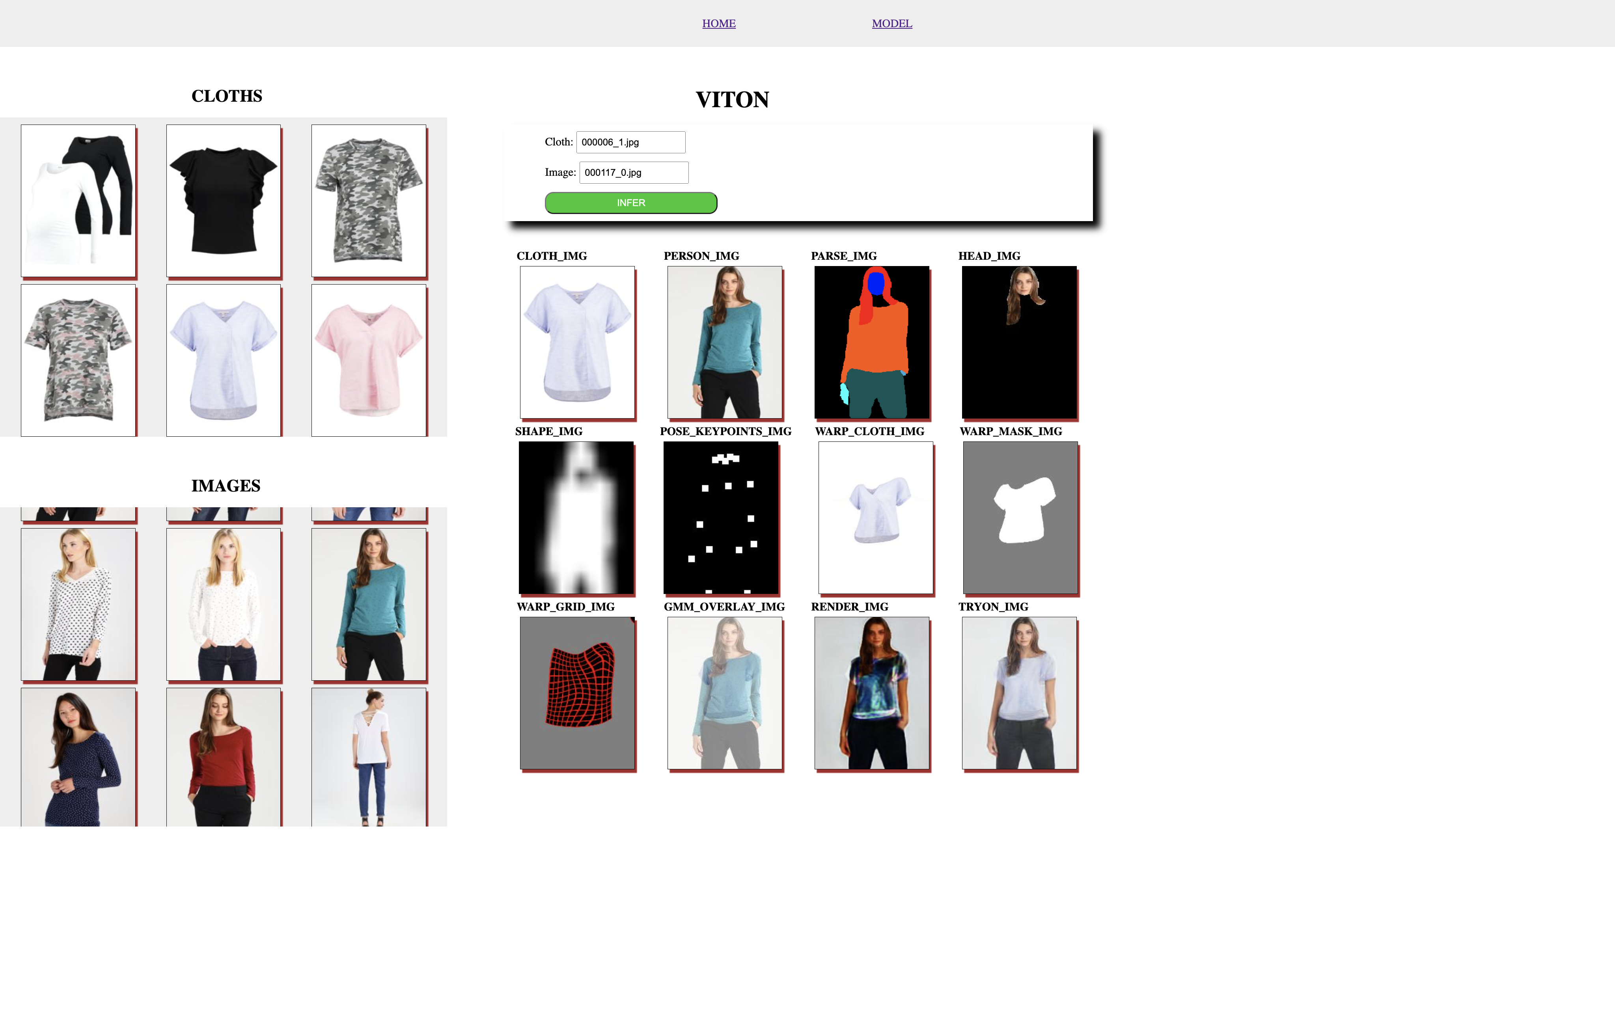The image size is (1615, 1009).
Task: Click the SHAPE_IMG caption text
Action: [548, 431]
